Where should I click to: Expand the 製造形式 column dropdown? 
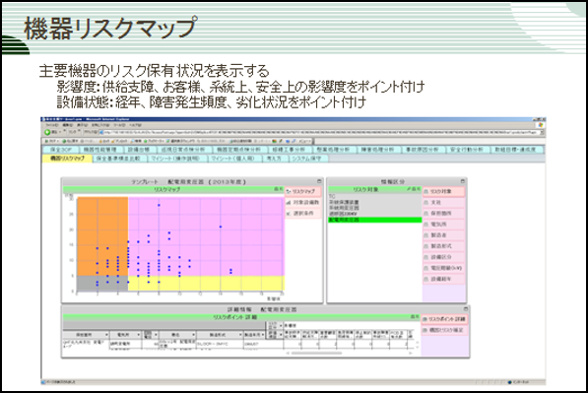(x=240, y=335)
